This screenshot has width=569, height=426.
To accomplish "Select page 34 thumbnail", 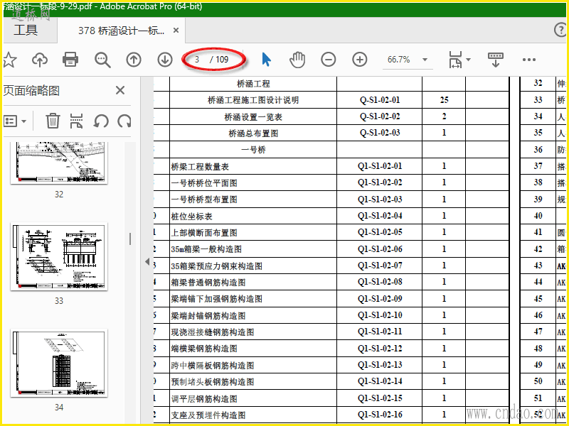I will [59, 363].
